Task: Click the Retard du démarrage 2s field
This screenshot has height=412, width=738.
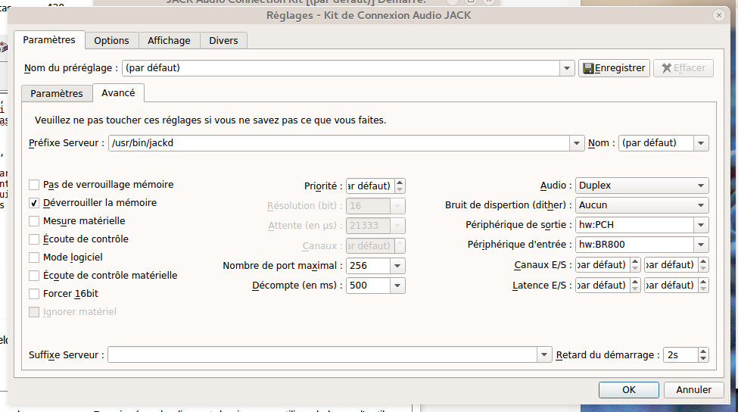Action: pyautogui.click(x=680, y=354)
